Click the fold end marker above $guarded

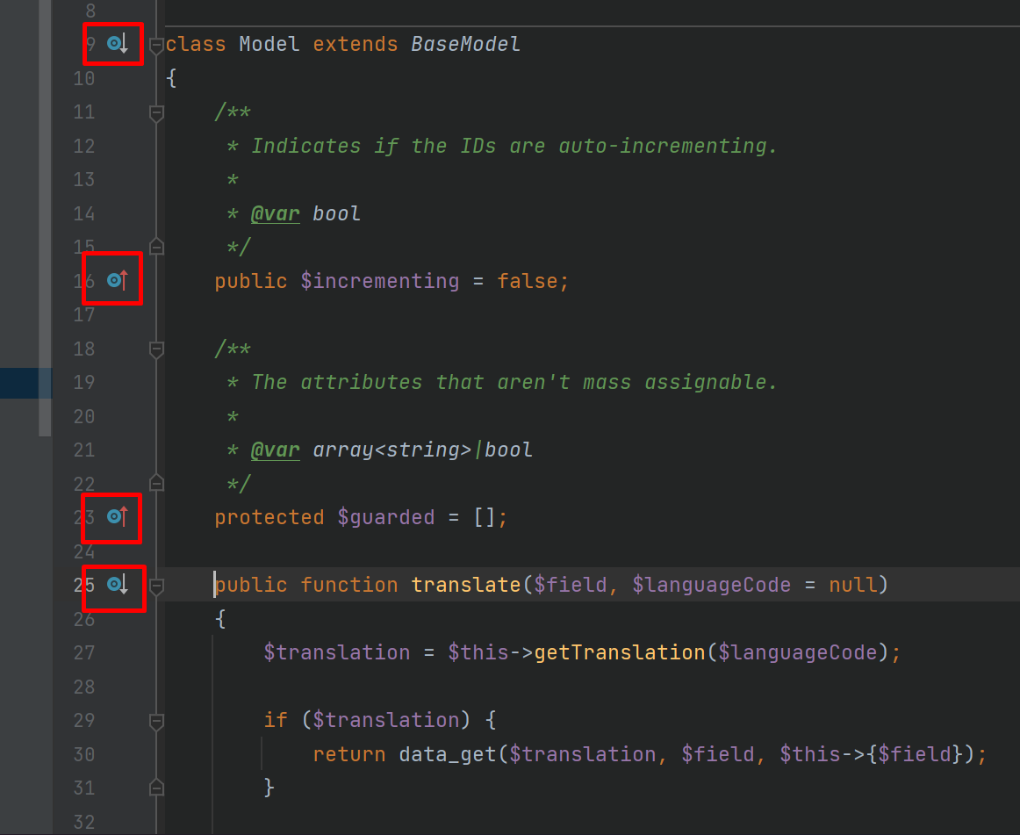155,483
